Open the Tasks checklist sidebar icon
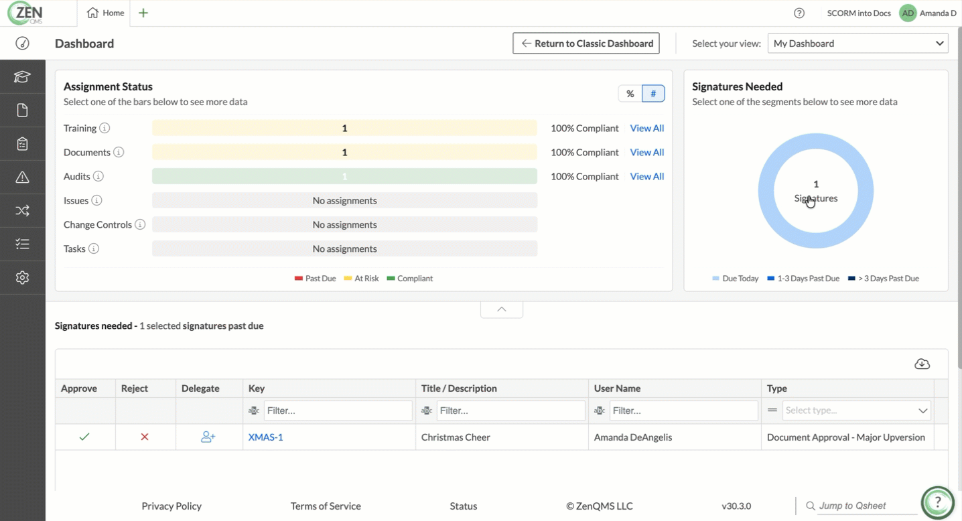The image size is (962, 521). click(22, 244)
